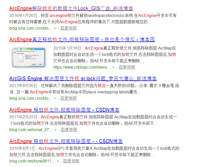
Task: Open 百度快照 for the 梦回大唐山 sina result
Action: (x=68, y=98)
